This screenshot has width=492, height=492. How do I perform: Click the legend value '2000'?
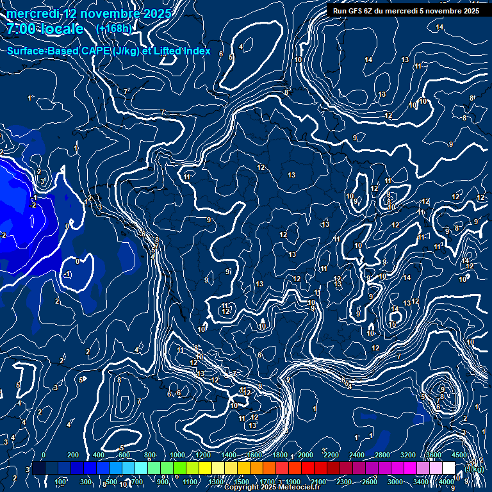point(306,455)
